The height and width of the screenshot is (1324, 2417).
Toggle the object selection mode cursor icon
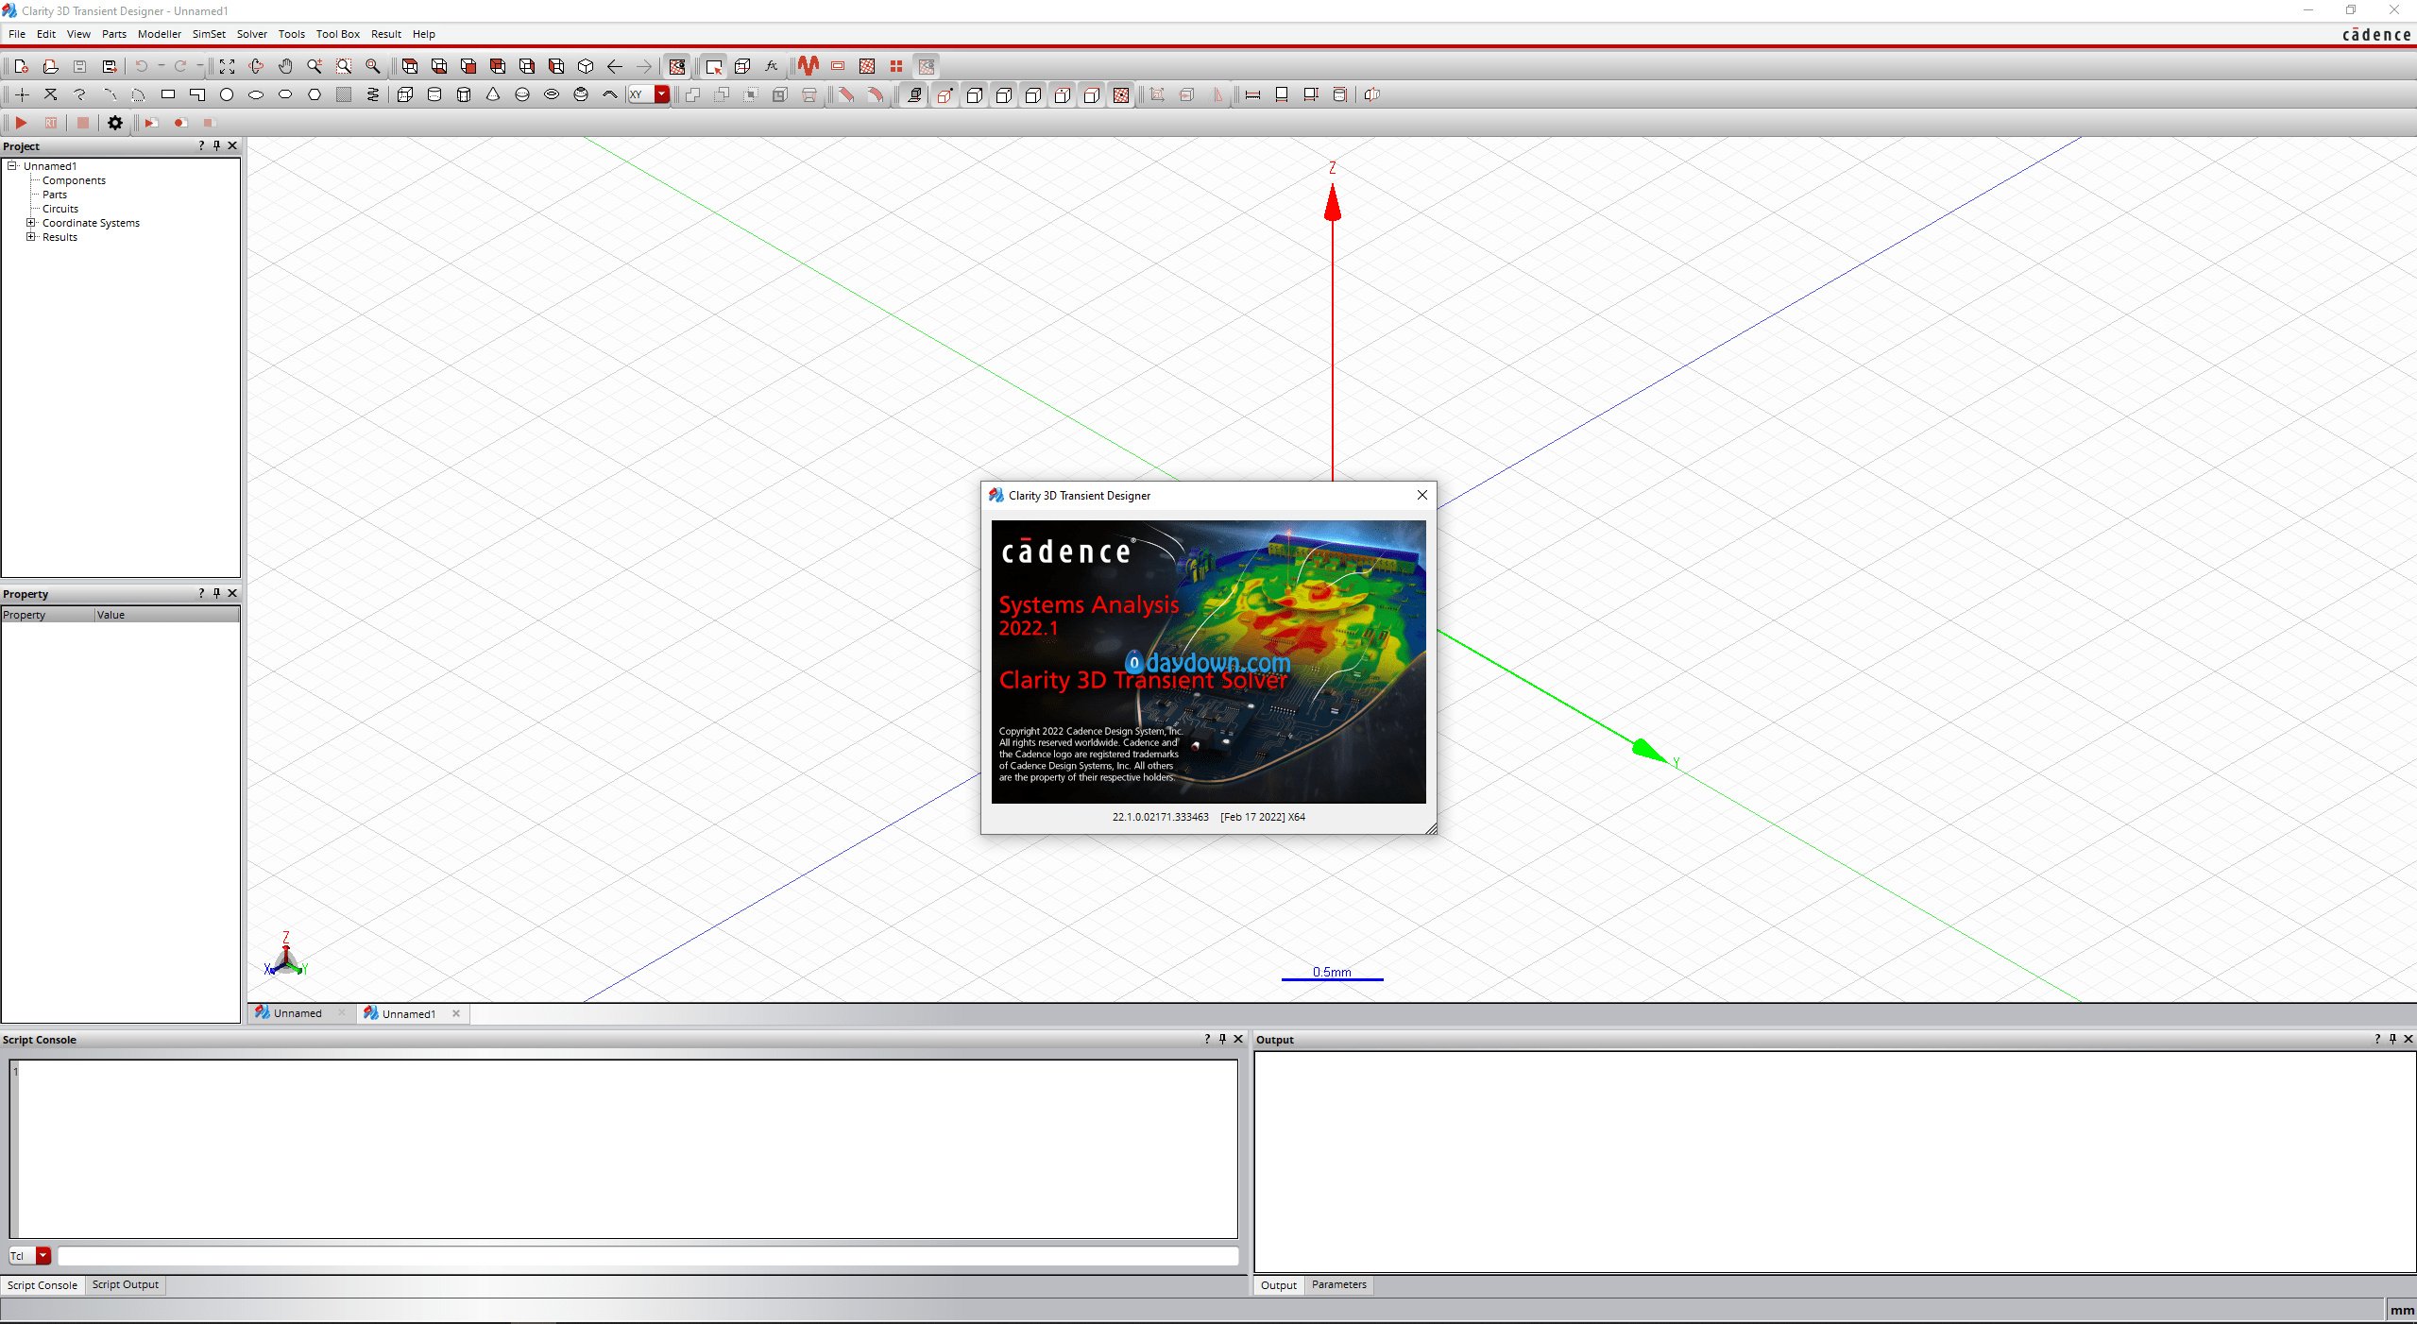713,66
